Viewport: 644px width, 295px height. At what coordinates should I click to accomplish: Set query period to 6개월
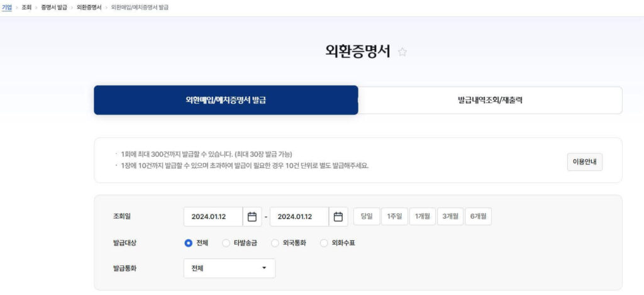click(478, 216)
